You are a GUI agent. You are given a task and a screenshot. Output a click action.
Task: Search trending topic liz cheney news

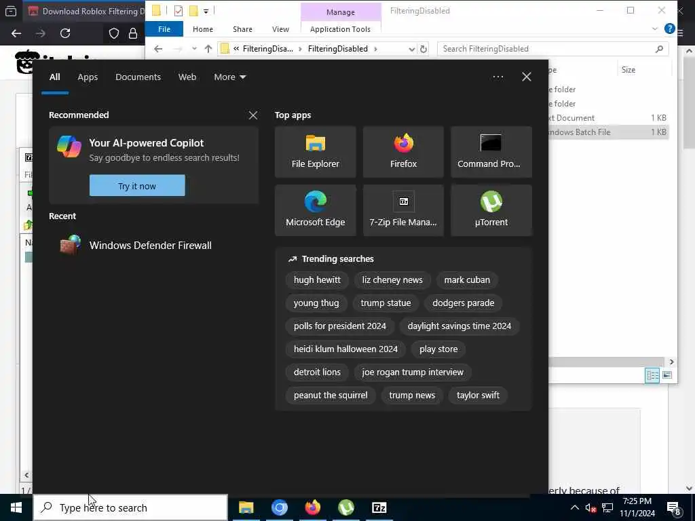[x=392, y=280]
